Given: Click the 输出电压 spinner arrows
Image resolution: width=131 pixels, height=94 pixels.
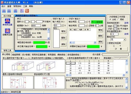Looking at the screenshot, I should pyautogui.click(x=86, y=22).
